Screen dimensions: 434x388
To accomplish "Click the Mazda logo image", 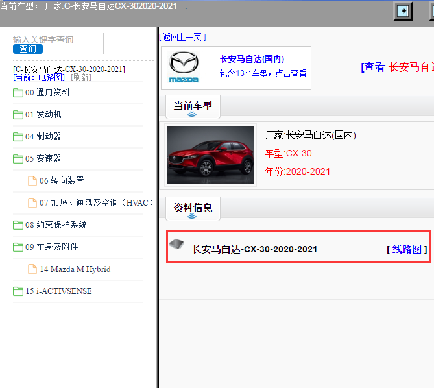I will (x=184, y=67).
